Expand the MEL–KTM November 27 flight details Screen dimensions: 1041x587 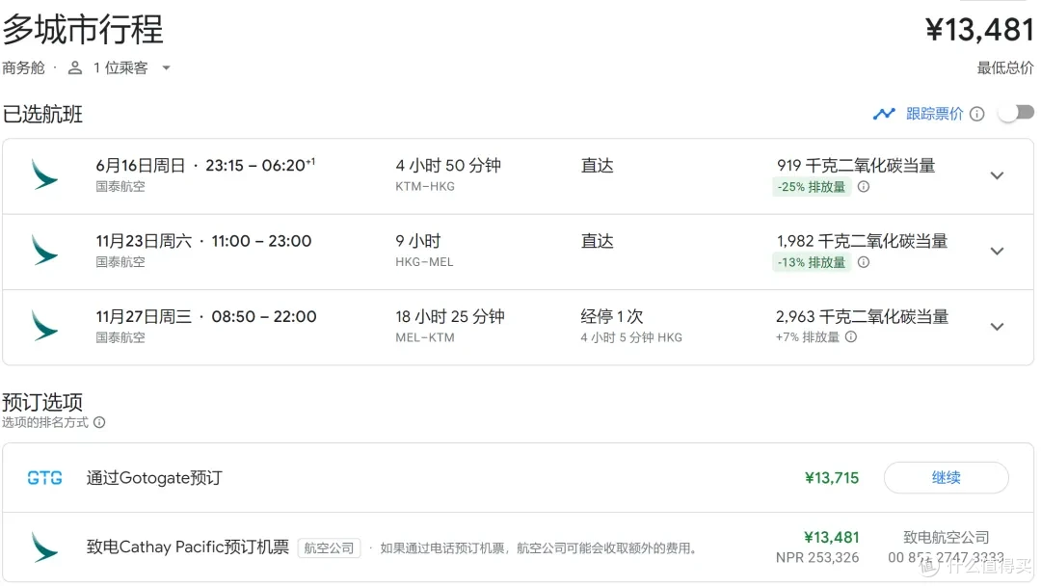pos(997,327)
